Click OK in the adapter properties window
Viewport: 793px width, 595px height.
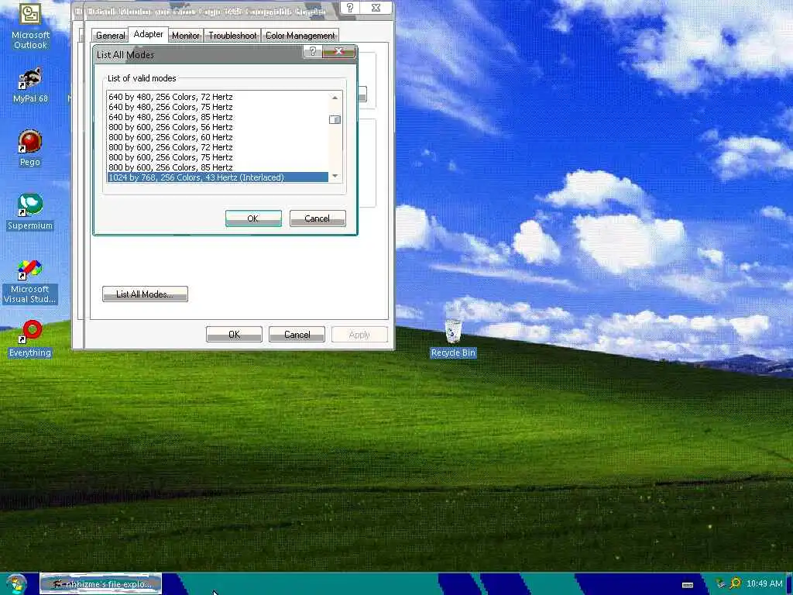(x=234, y=335)
